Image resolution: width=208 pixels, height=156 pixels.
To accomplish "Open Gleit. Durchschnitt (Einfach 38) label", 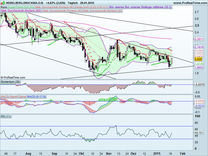I will click(x=62, y=11).
